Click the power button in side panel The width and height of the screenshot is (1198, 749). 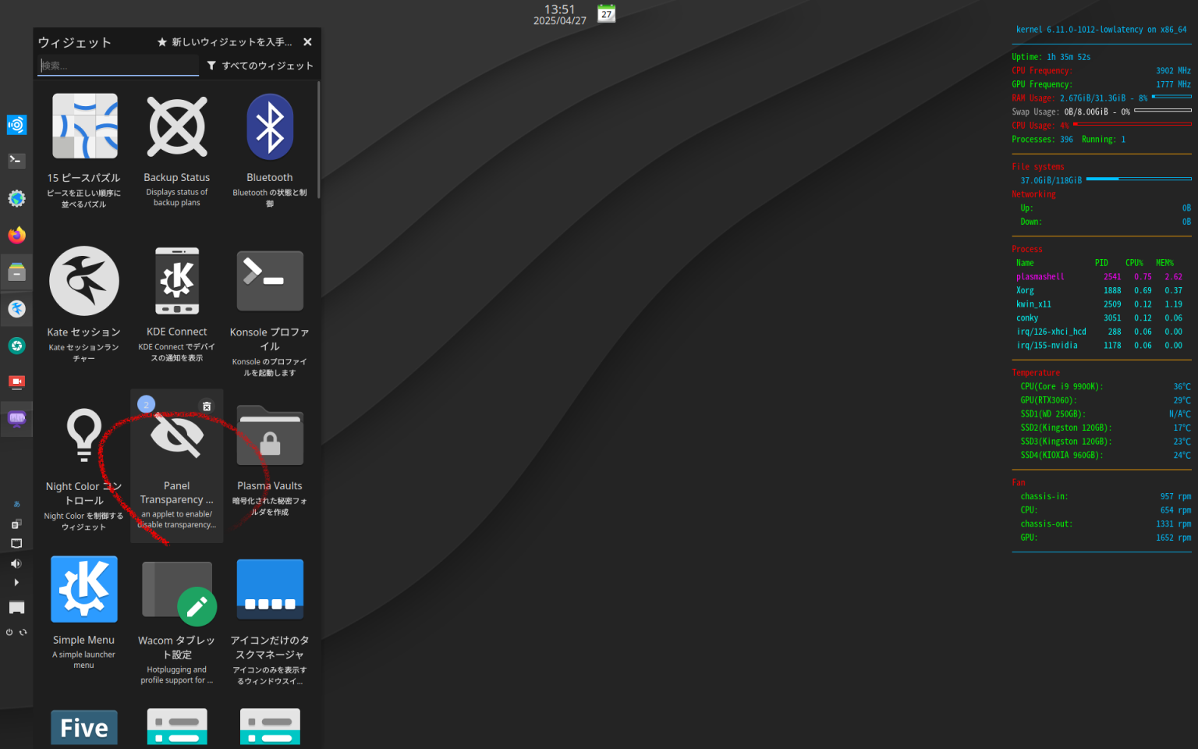pos(9,633)
